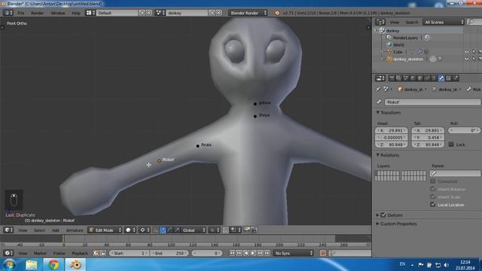
Task: Click the Roll angle slider field
Action: 464,130
